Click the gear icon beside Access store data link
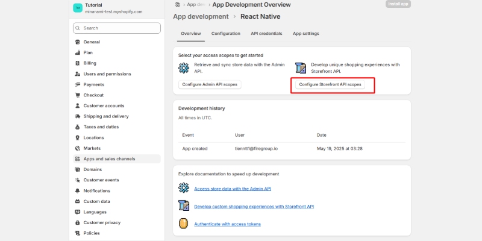This screenshot has width=482, height=241. tap(184, 188)
